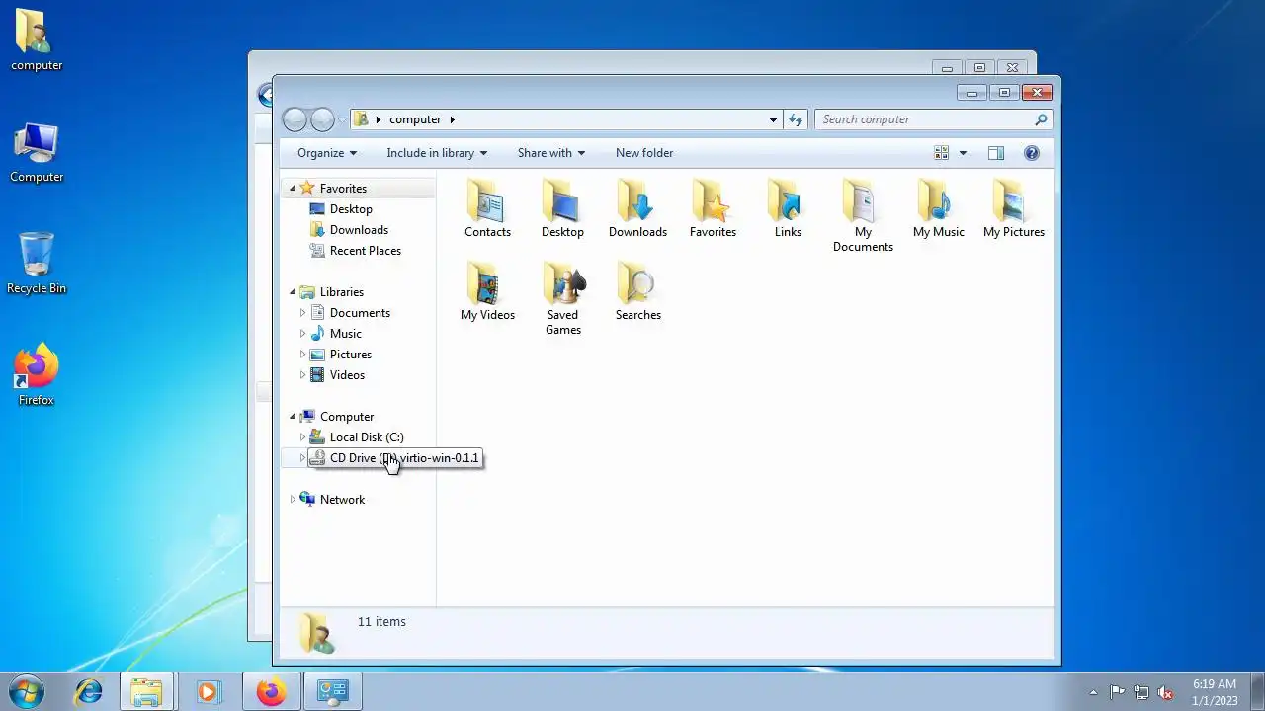
Task: Select CD Drive virtio-win in sidebar
Action: click(394, 458)
